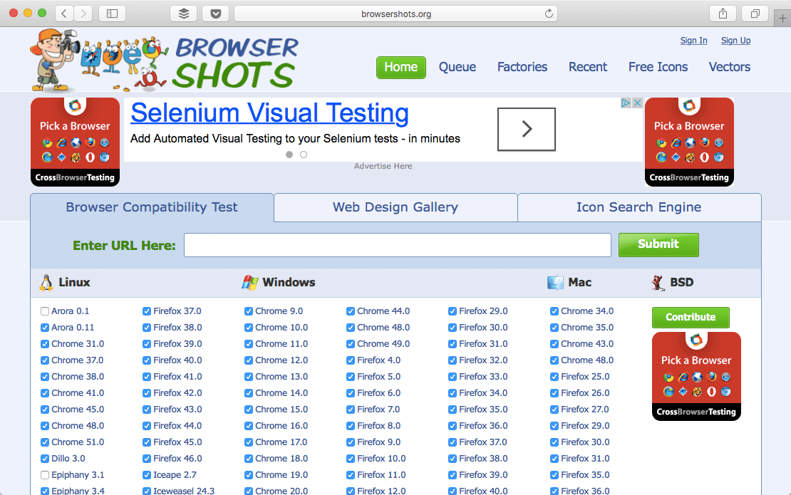Open the Queue page

pos(457,67)
